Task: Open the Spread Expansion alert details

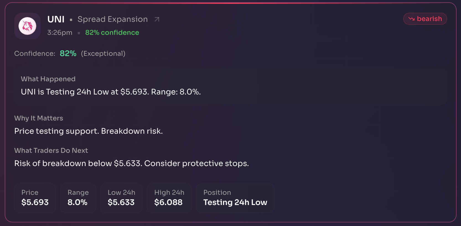Action: [112, 19]
